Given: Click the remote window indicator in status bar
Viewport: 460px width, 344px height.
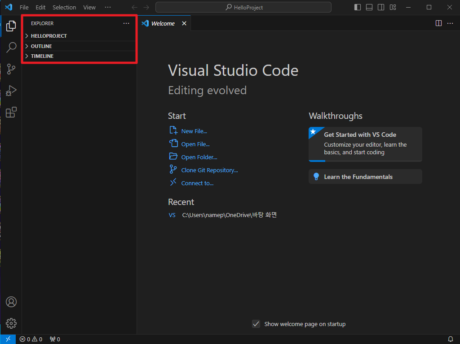Looking at the screenshot, I should 8,339.
